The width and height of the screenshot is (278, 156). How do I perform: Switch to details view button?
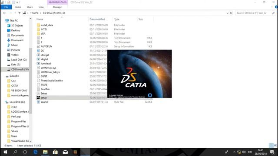coord(271,146)
